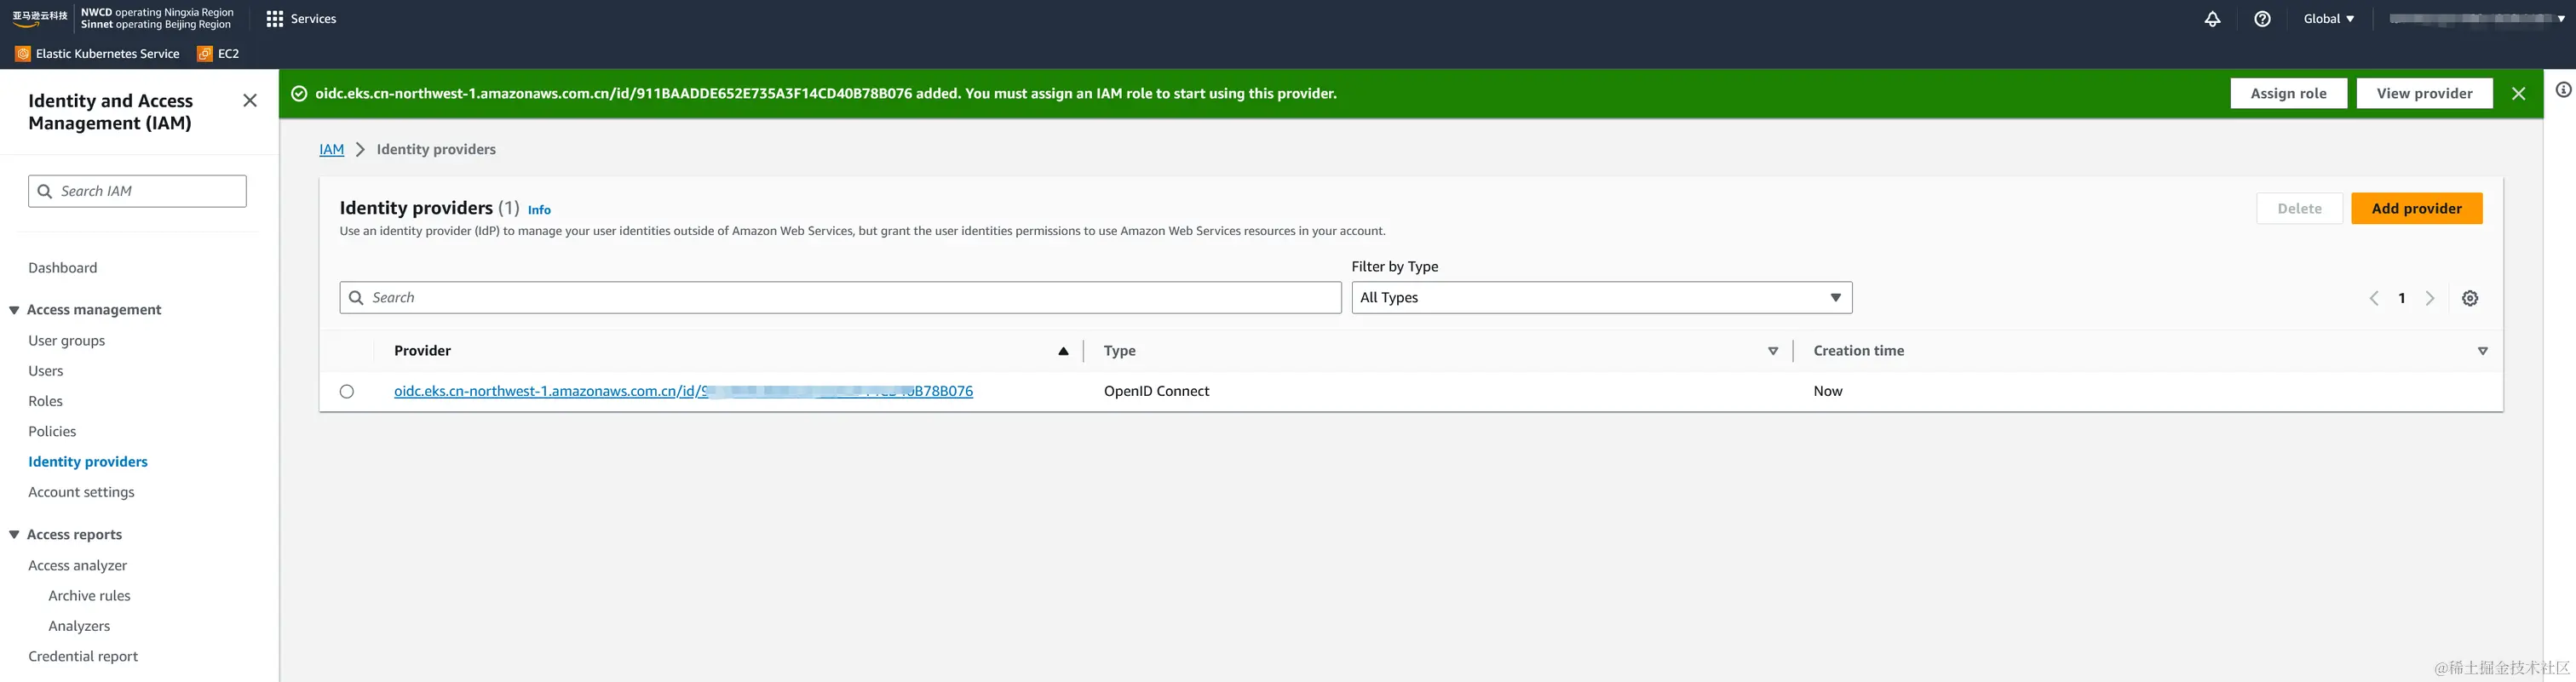Open the oidc.eks.cn-northwest-1 provider link

tap(683, 392)
